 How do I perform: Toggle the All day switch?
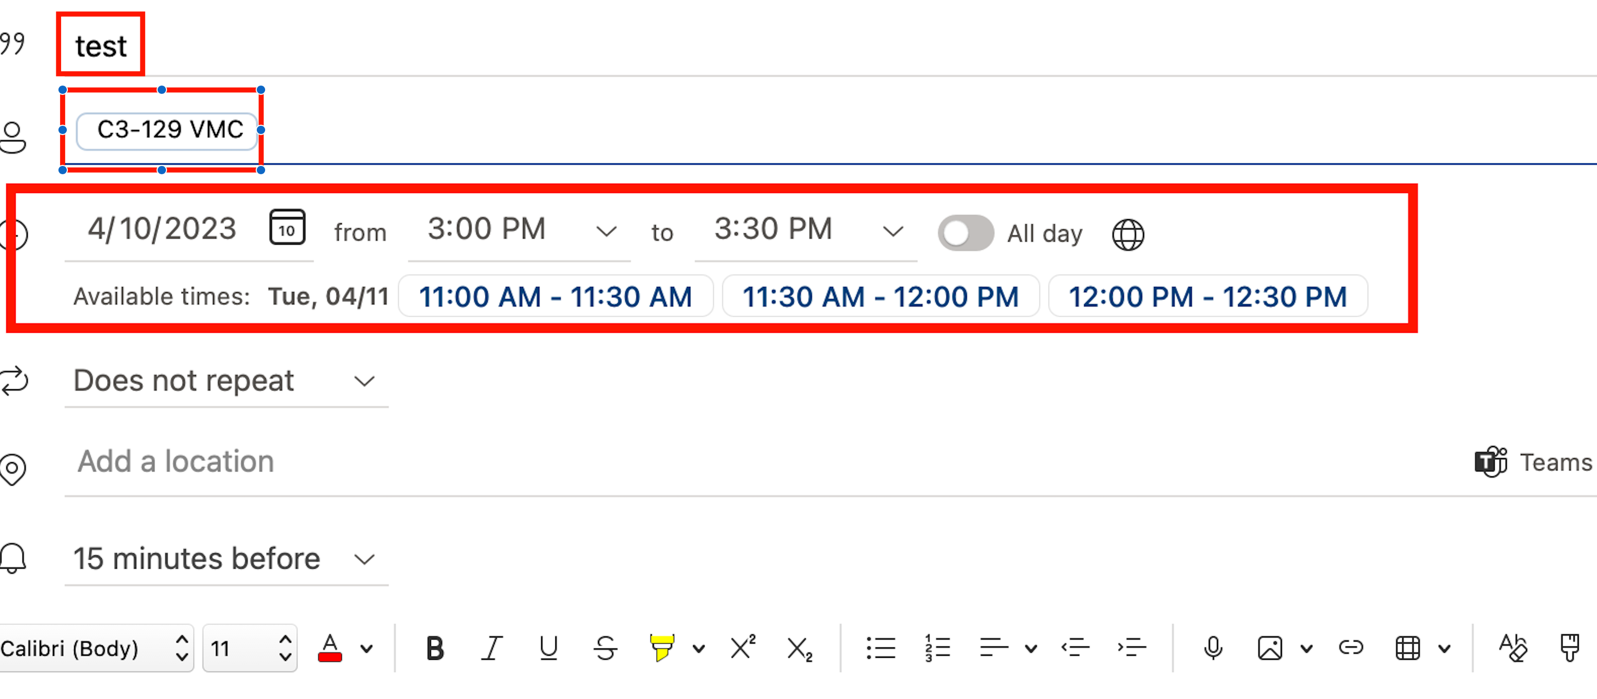(966, 234)
